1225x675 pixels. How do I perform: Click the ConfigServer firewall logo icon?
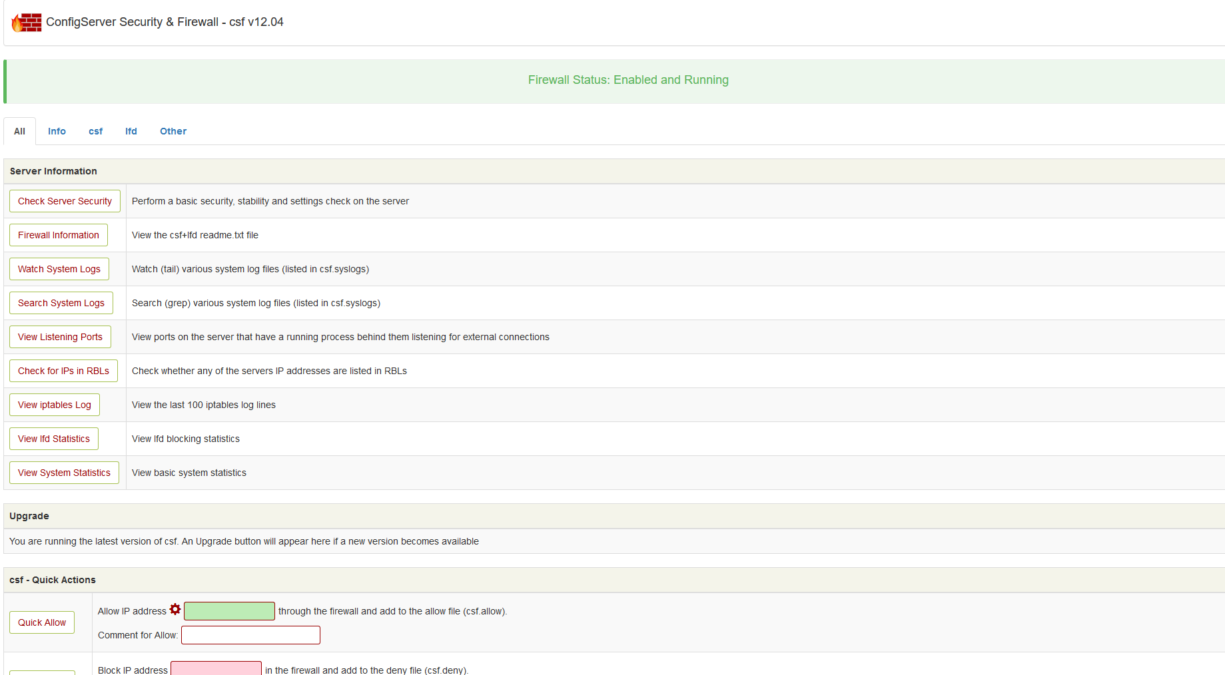(27, 23)
